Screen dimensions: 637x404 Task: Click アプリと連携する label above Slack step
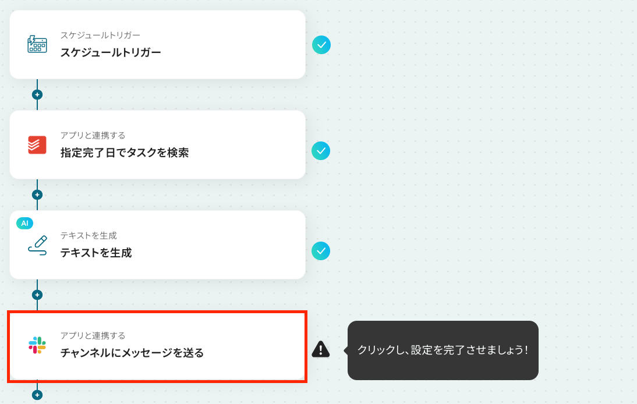pos(93,336)
